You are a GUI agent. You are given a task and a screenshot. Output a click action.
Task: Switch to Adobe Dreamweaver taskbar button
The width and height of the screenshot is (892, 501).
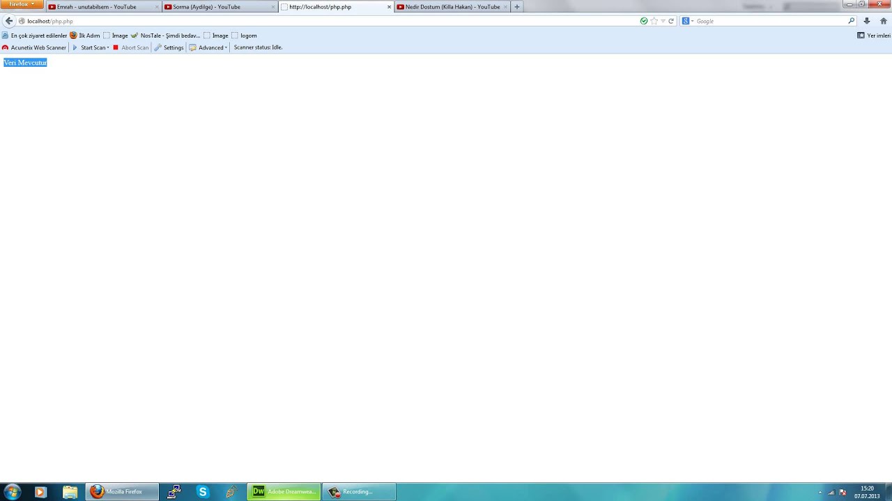point(284,492)
